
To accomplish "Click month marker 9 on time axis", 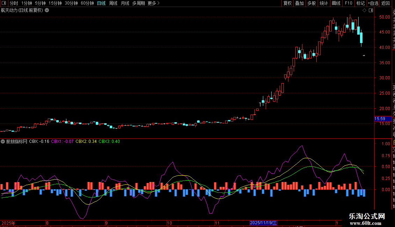I will pyautogui.click(x=107, y=223).
